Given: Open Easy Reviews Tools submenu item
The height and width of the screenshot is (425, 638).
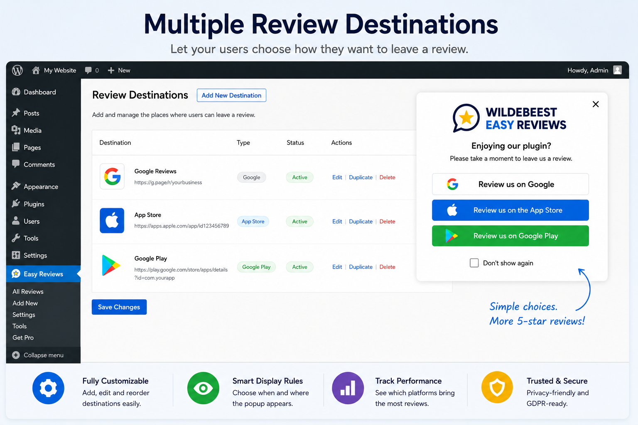Looking at the screenshot, I should click(20, 326).
